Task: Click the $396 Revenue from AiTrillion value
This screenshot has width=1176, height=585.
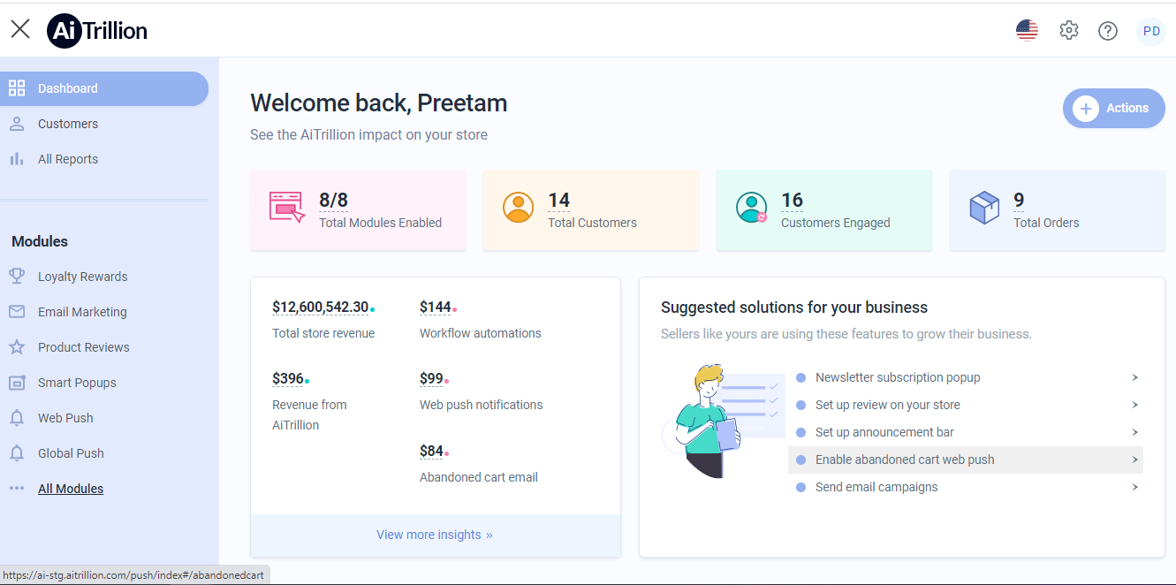Action: point(288,379)
